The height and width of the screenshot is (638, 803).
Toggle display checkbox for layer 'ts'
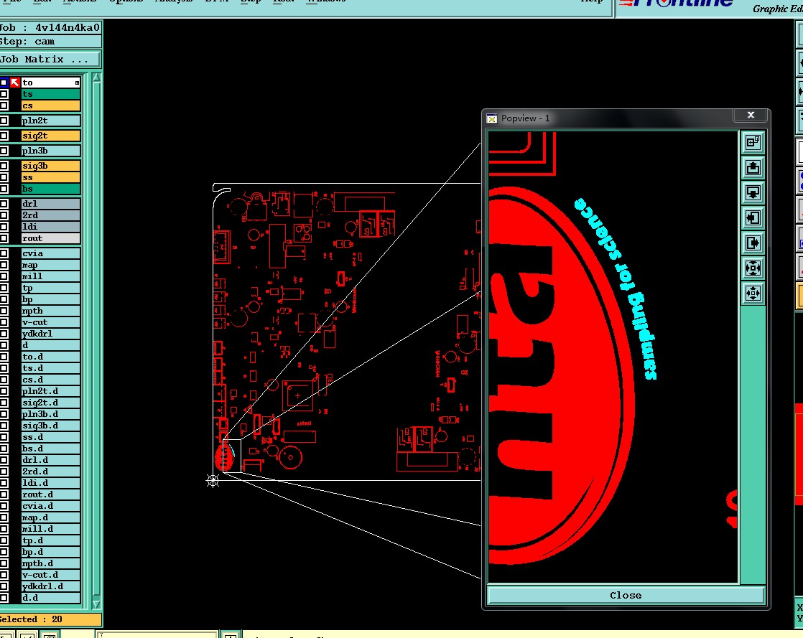click(4, 94)
